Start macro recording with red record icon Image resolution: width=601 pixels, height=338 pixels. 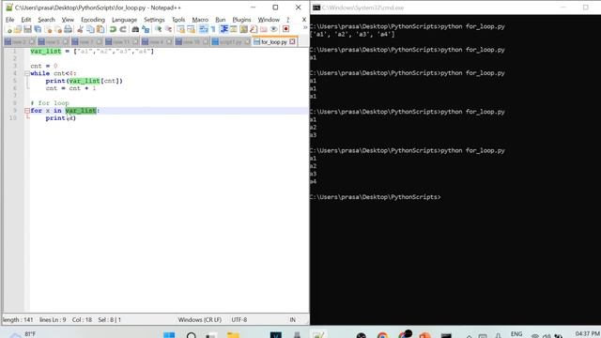285,29
